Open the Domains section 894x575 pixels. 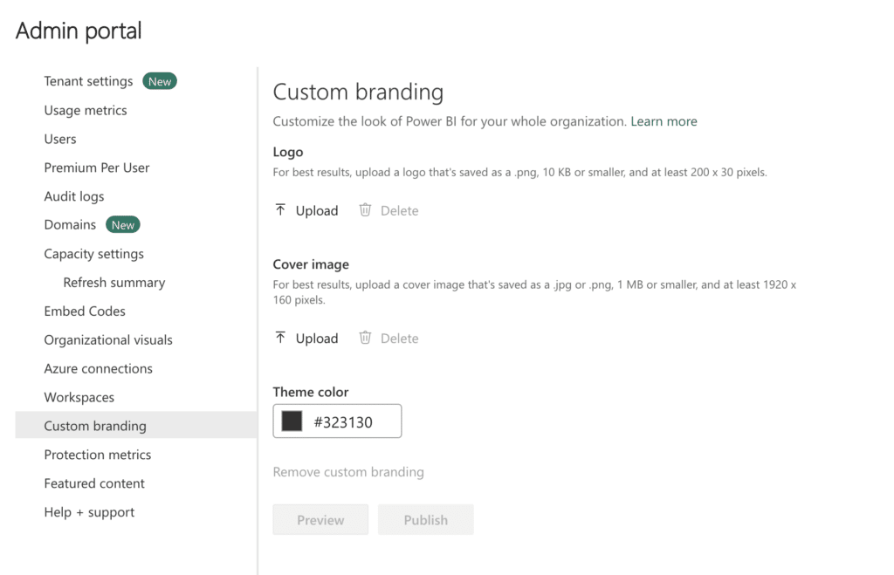(x=70, y=225)
